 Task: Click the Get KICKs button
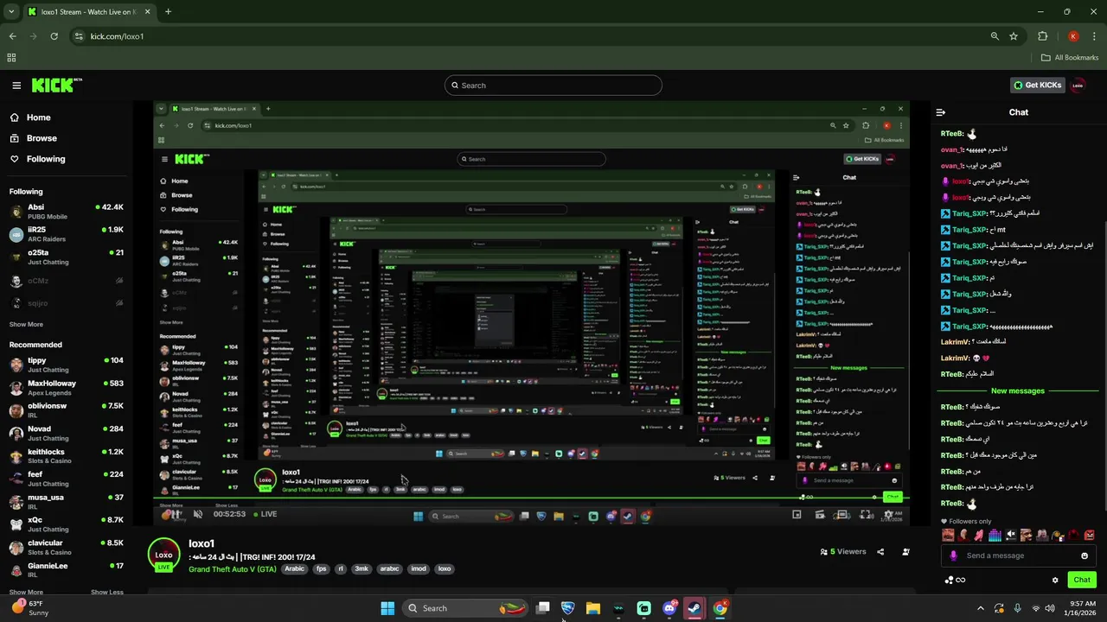click(1037, 86)
